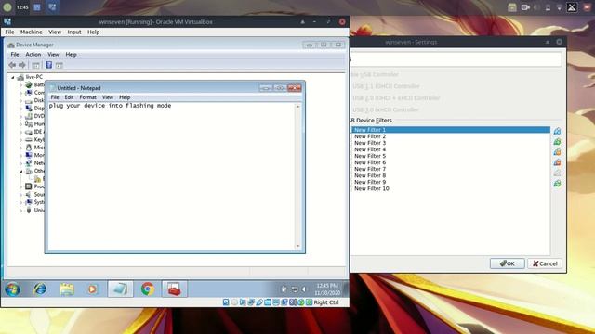
Task: Open the Format menu in Notepad
Action: pos(87,97)
